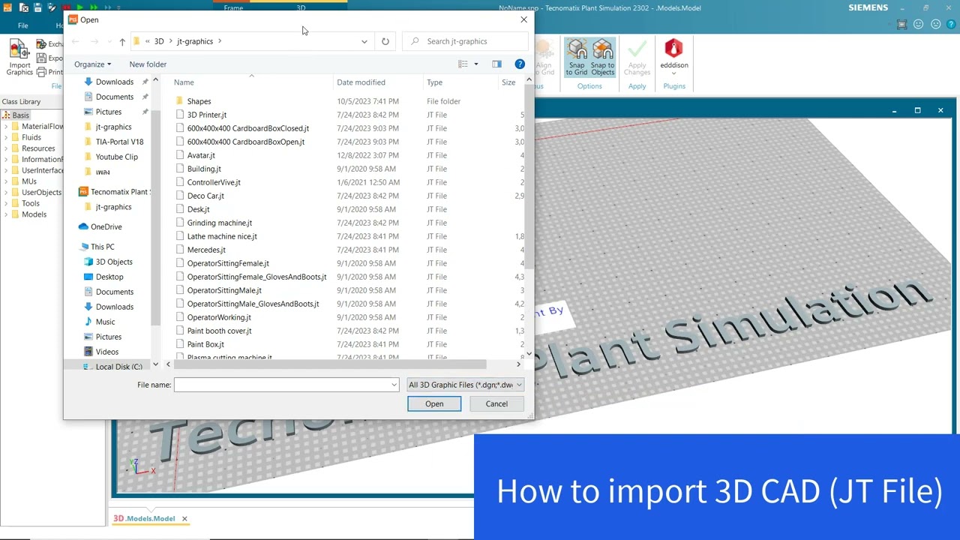Open the view options dropdown arrow
Screen dimensions: 960x540
[475, 64]
